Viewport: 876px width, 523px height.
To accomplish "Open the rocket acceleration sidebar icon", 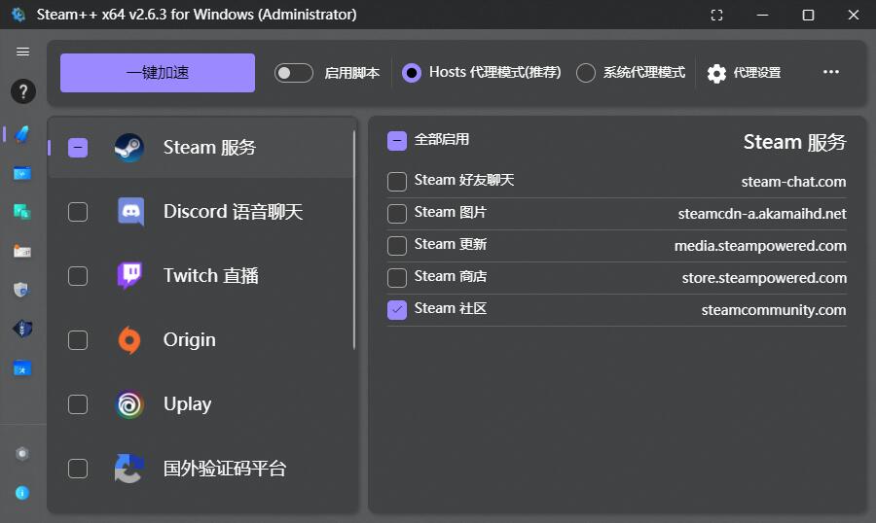I will [22, 133].
